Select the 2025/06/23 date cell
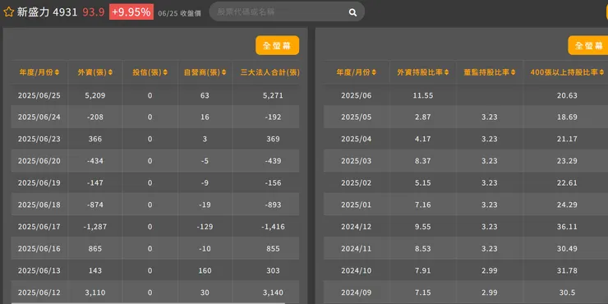608x304 pixels. [x=39, y=139]
